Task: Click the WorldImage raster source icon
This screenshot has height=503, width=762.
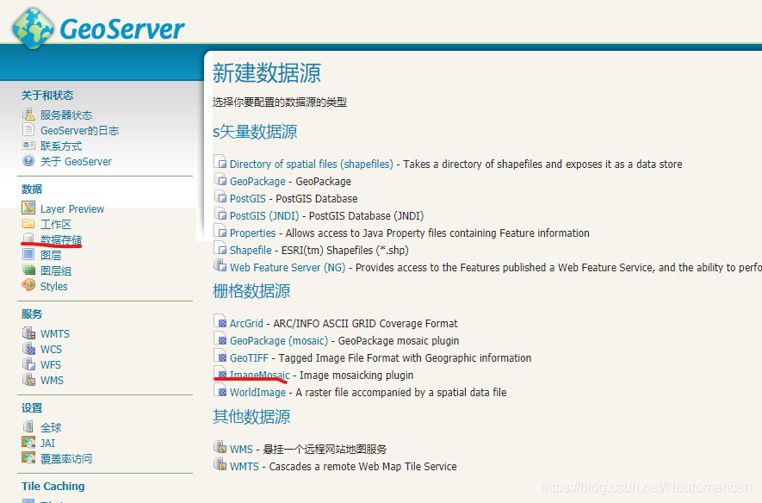Action: [x=220, y=391]
